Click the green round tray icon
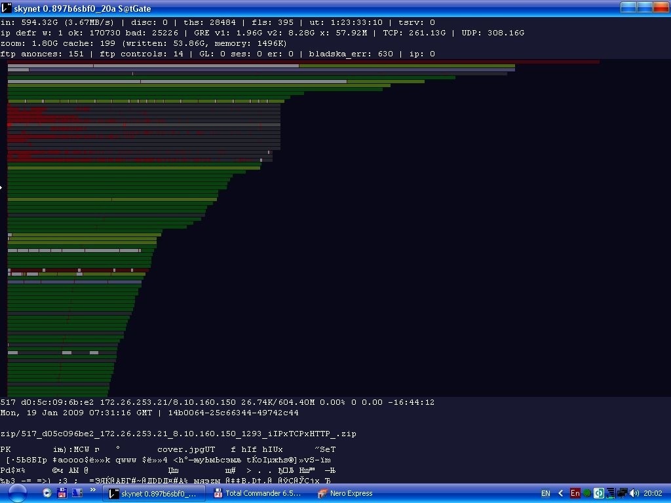 coord(587,493)
